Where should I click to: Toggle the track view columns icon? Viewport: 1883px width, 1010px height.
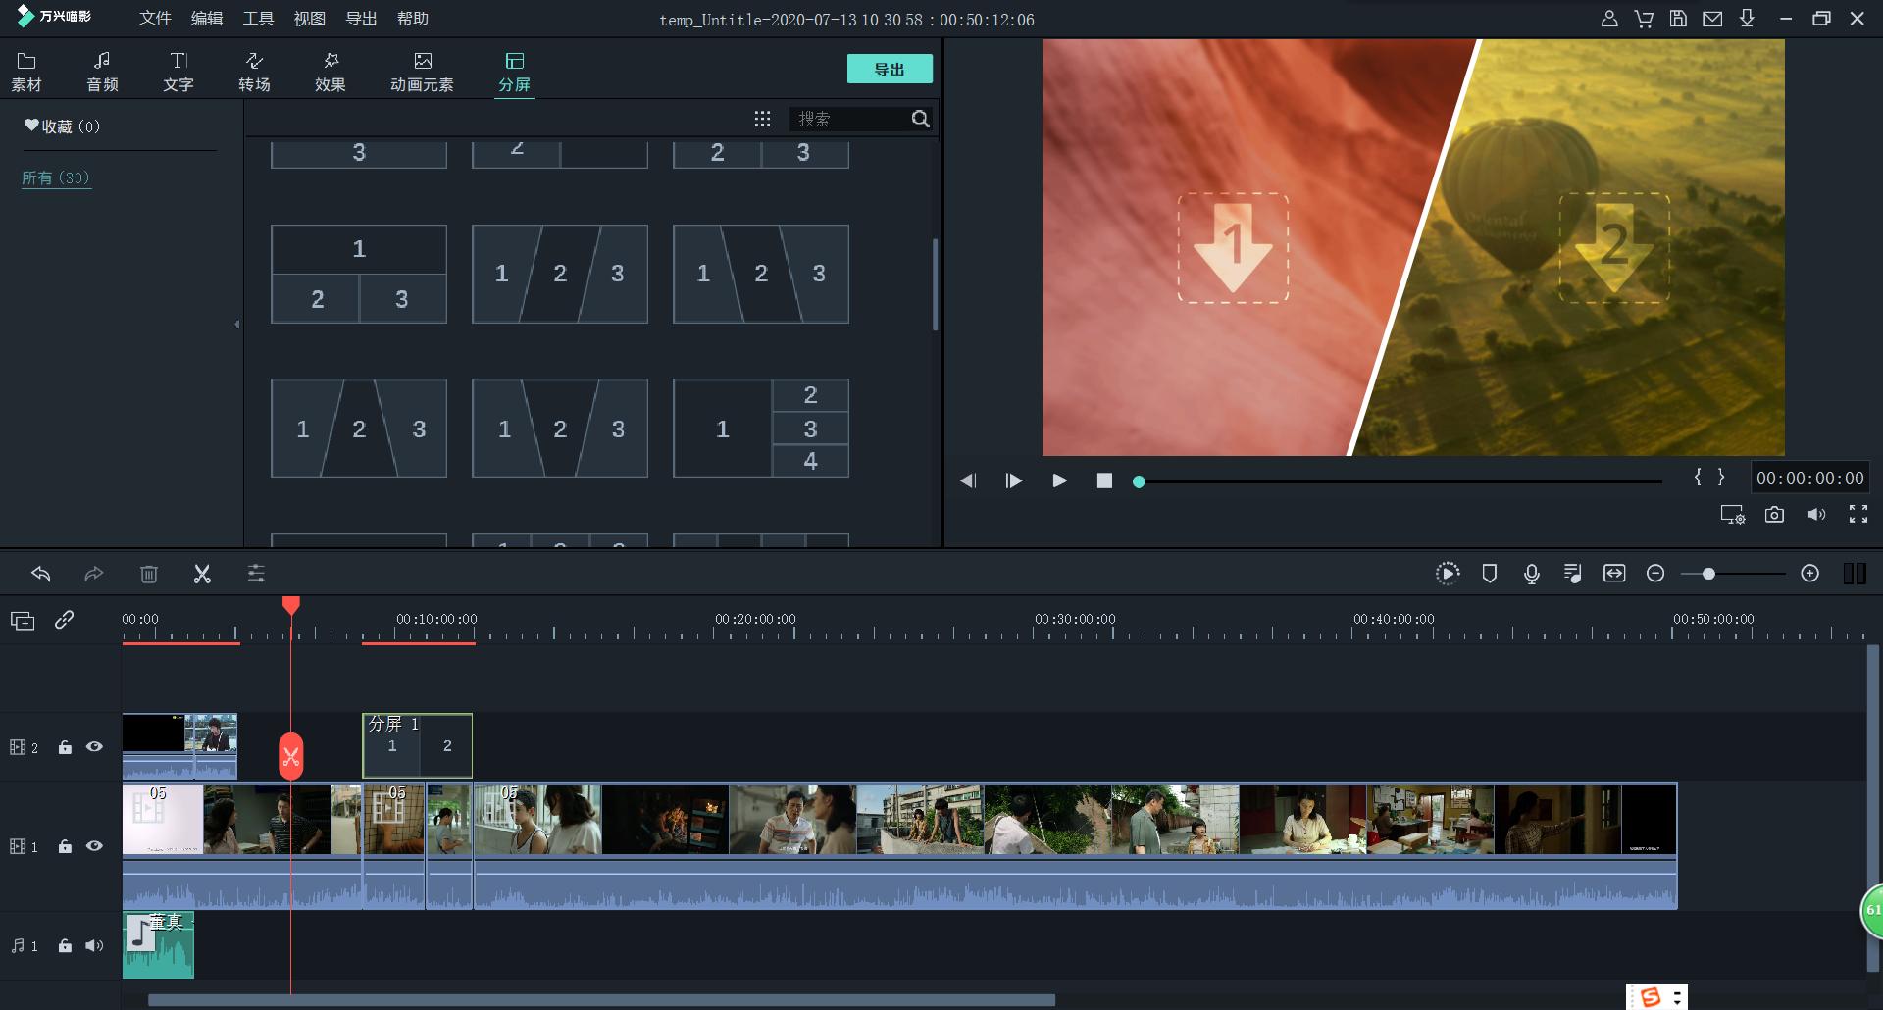1855,574
